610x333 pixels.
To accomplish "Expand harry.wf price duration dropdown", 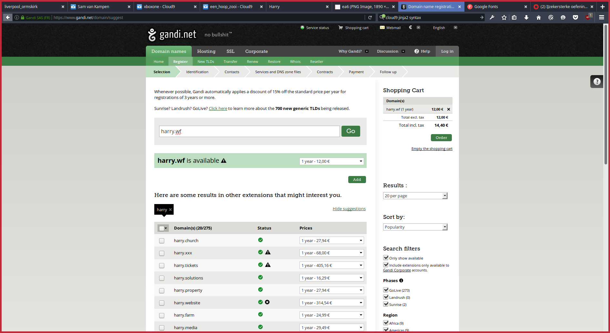I will 331,161.
